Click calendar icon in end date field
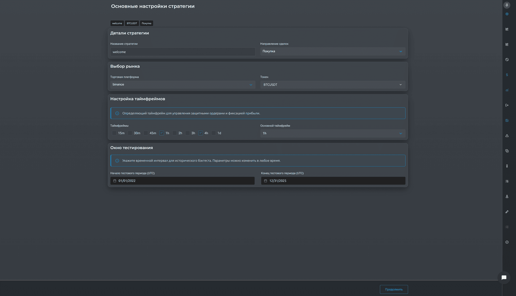This screenshot has width=516, height=296. tap(266, 181)
